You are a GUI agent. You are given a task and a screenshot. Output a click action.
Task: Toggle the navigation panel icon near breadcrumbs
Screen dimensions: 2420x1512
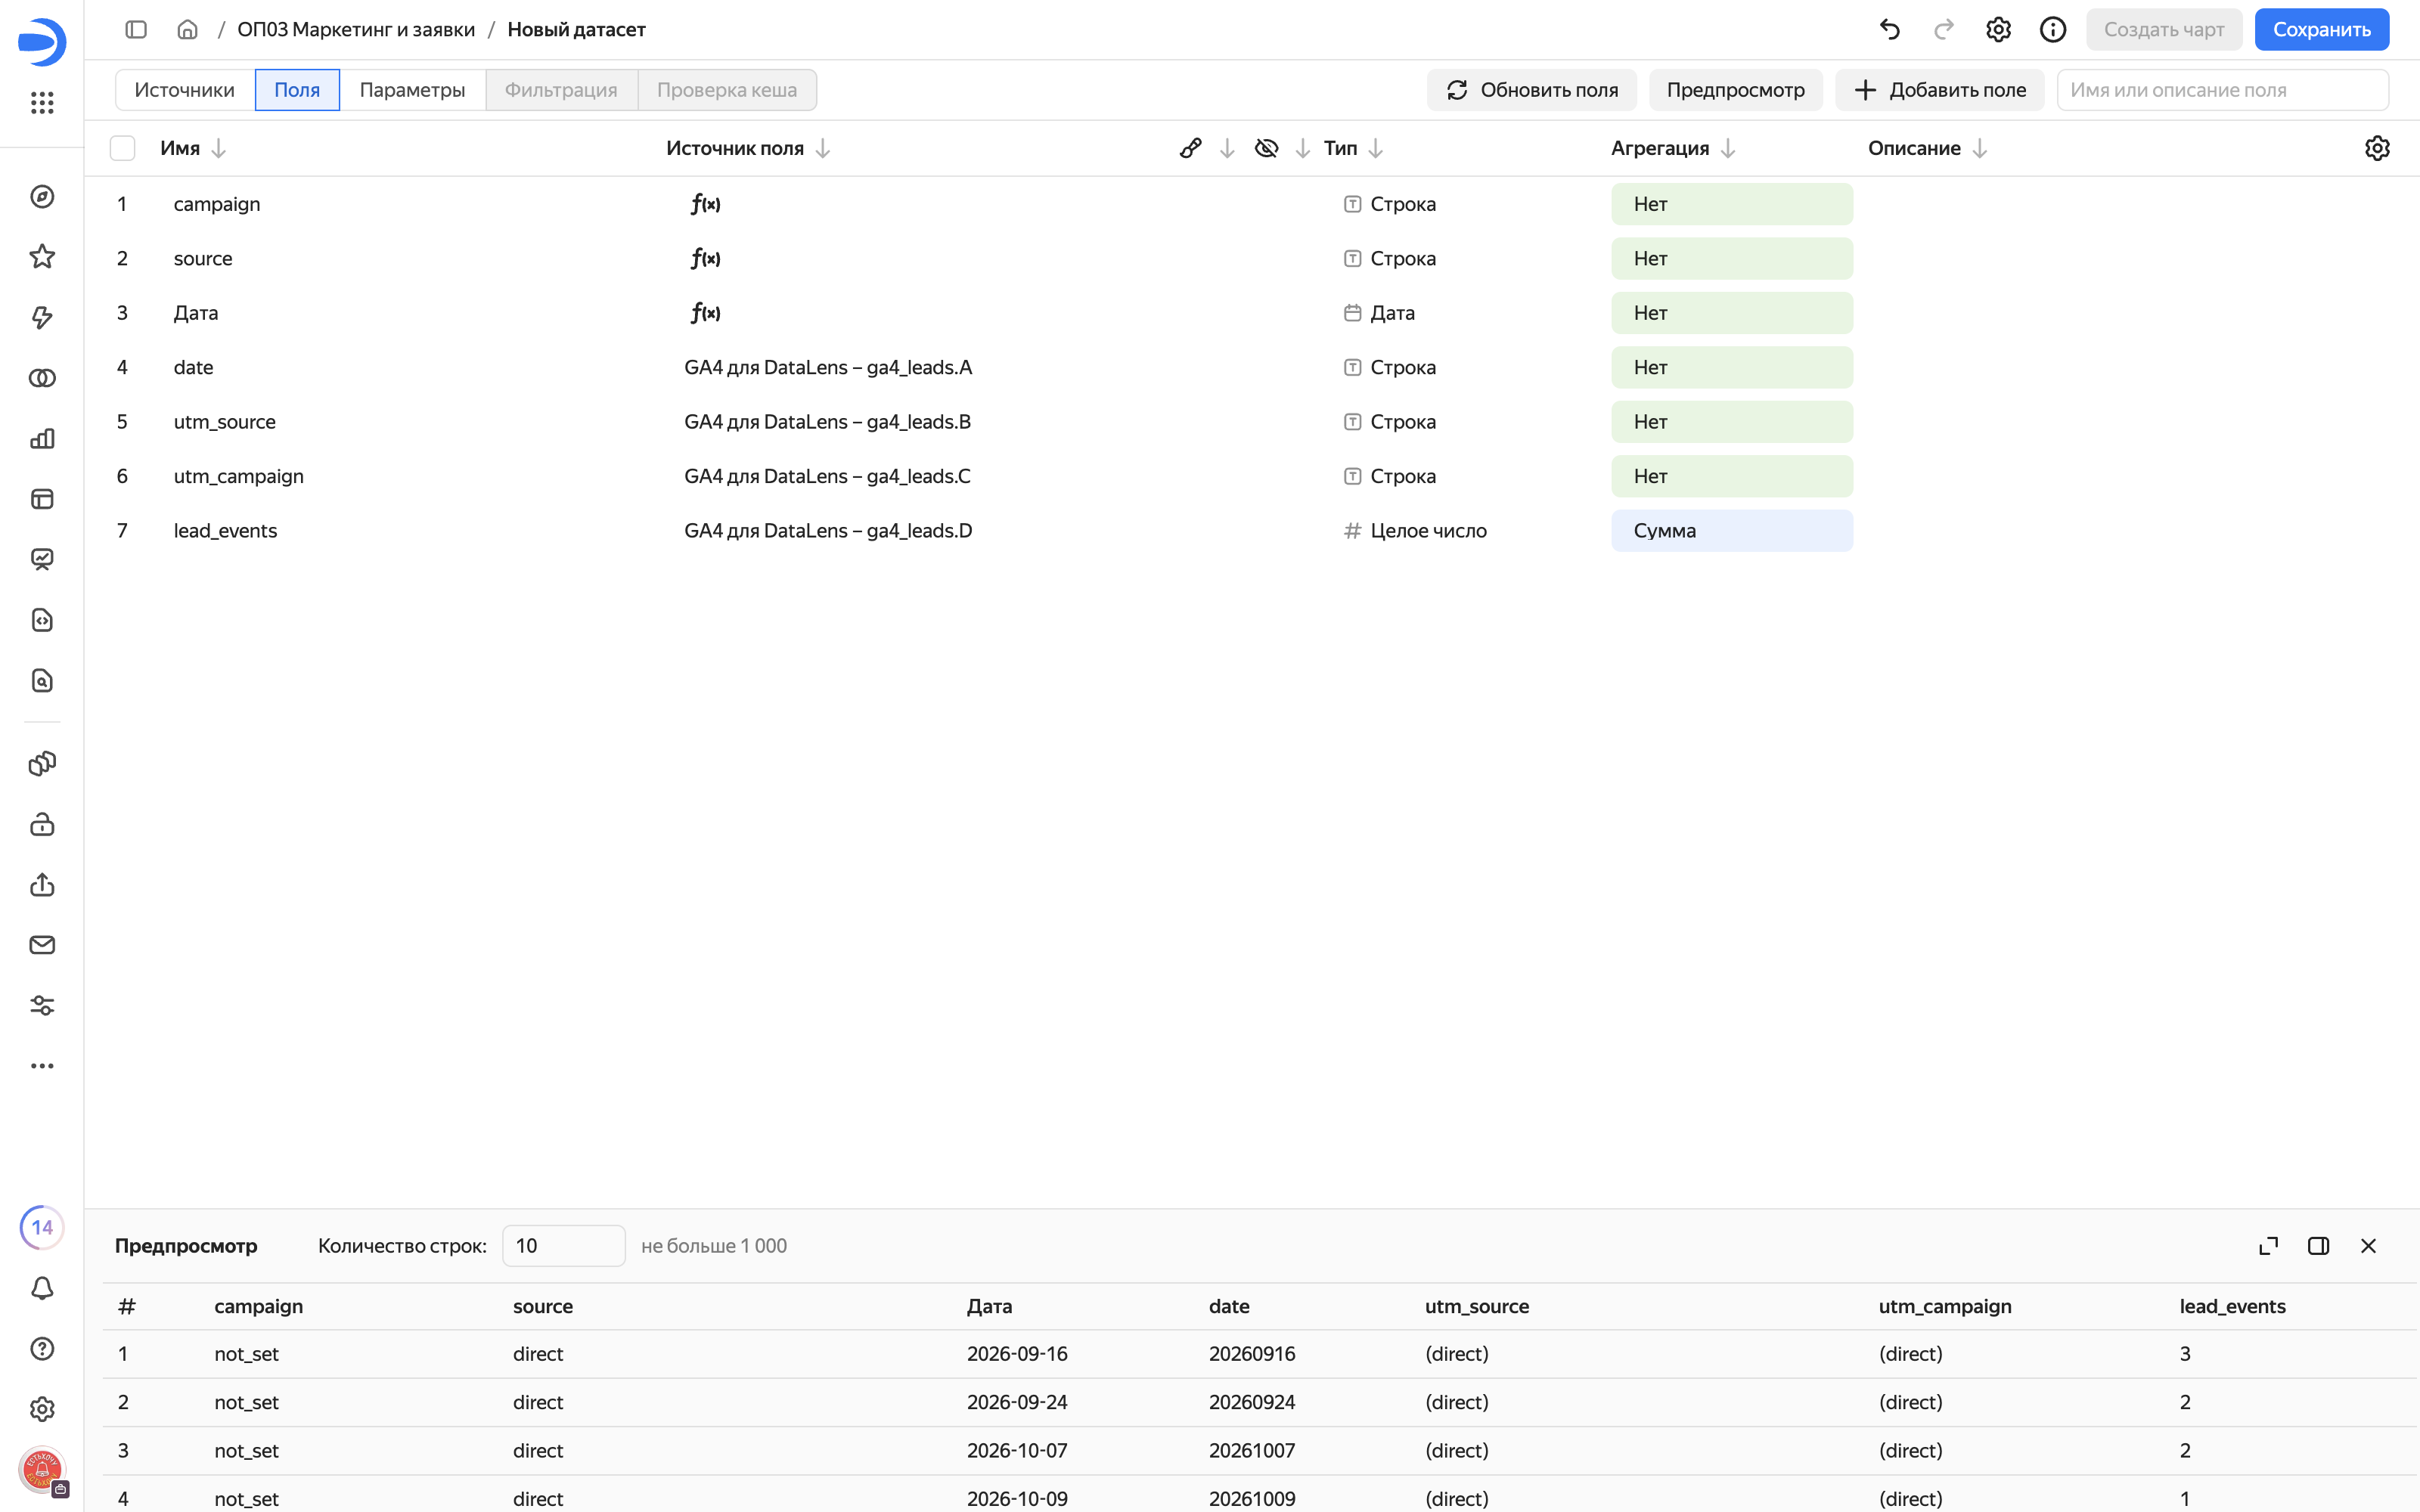point(136,29)
